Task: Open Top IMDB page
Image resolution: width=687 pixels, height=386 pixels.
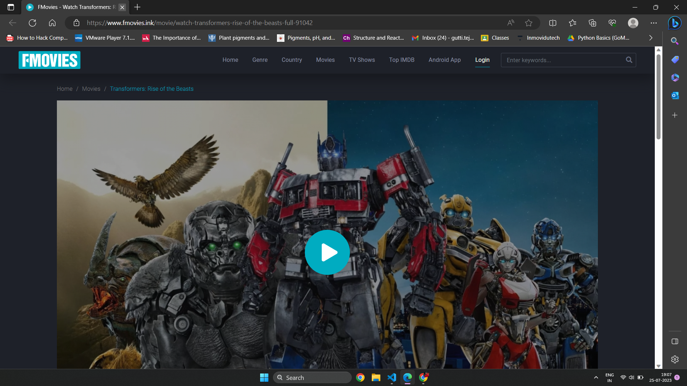Action: (401, 60)
